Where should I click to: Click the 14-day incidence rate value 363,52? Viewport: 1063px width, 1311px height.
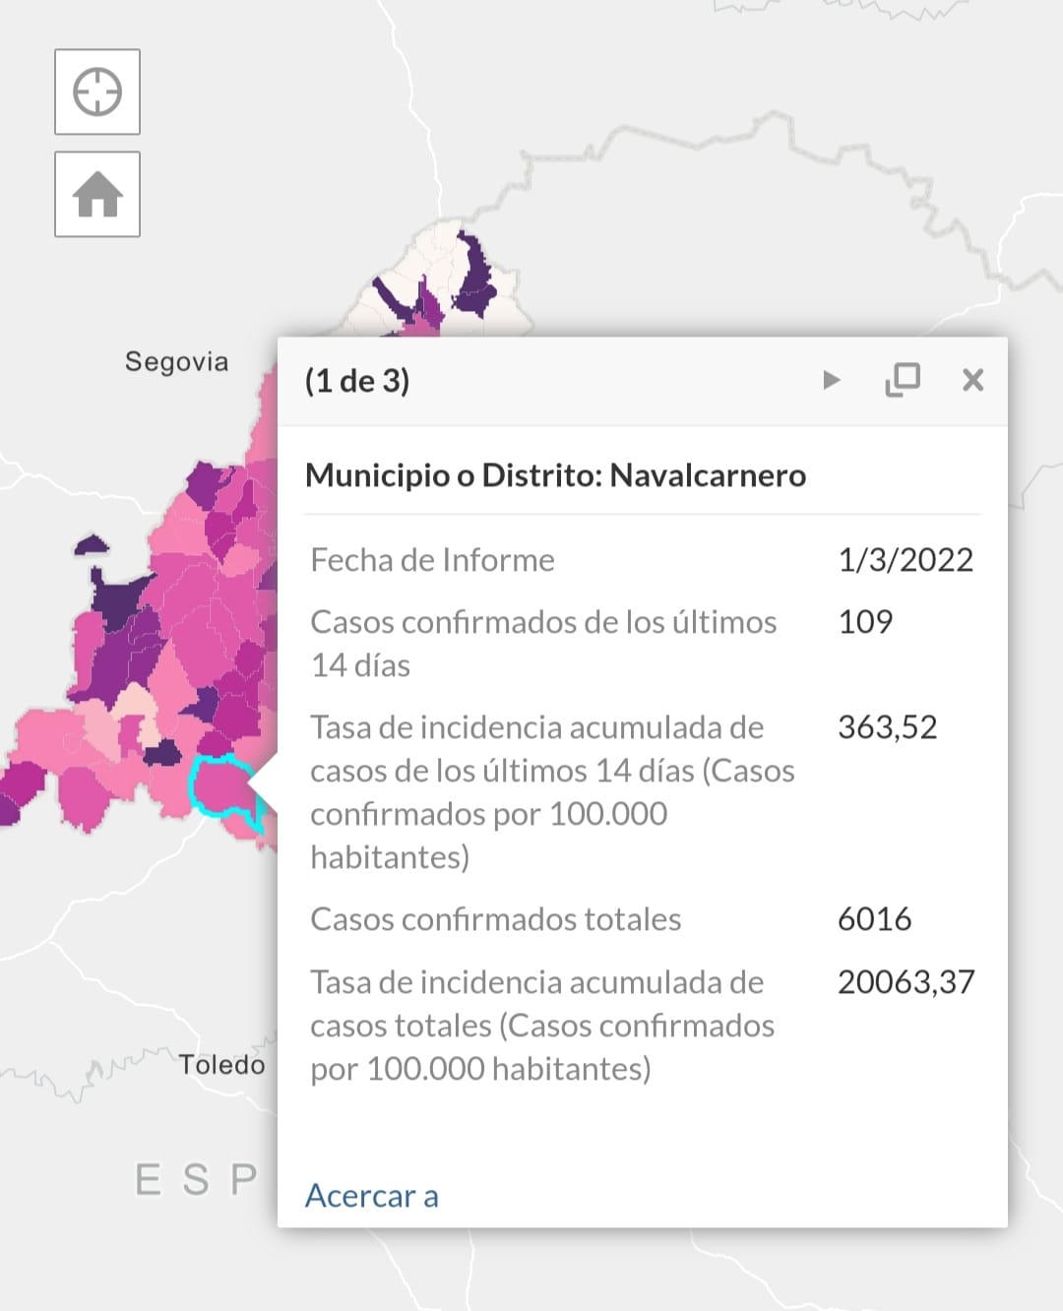click(x=887, y=727)
